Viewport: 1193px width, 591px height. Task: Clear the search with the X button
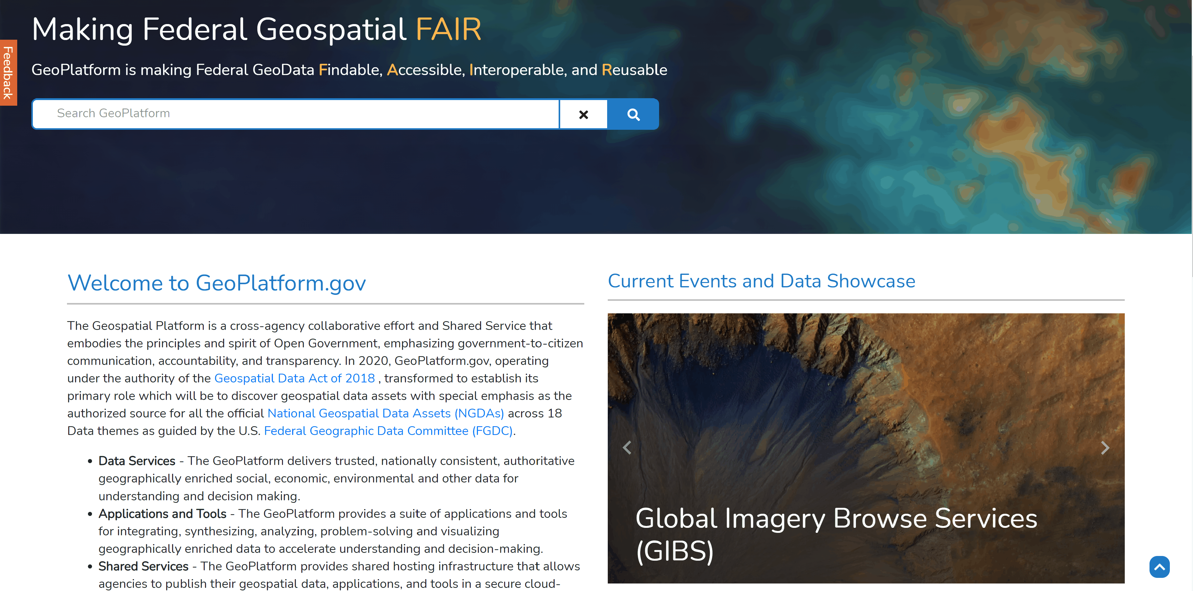pyautogui.click(x=584, y=114)
